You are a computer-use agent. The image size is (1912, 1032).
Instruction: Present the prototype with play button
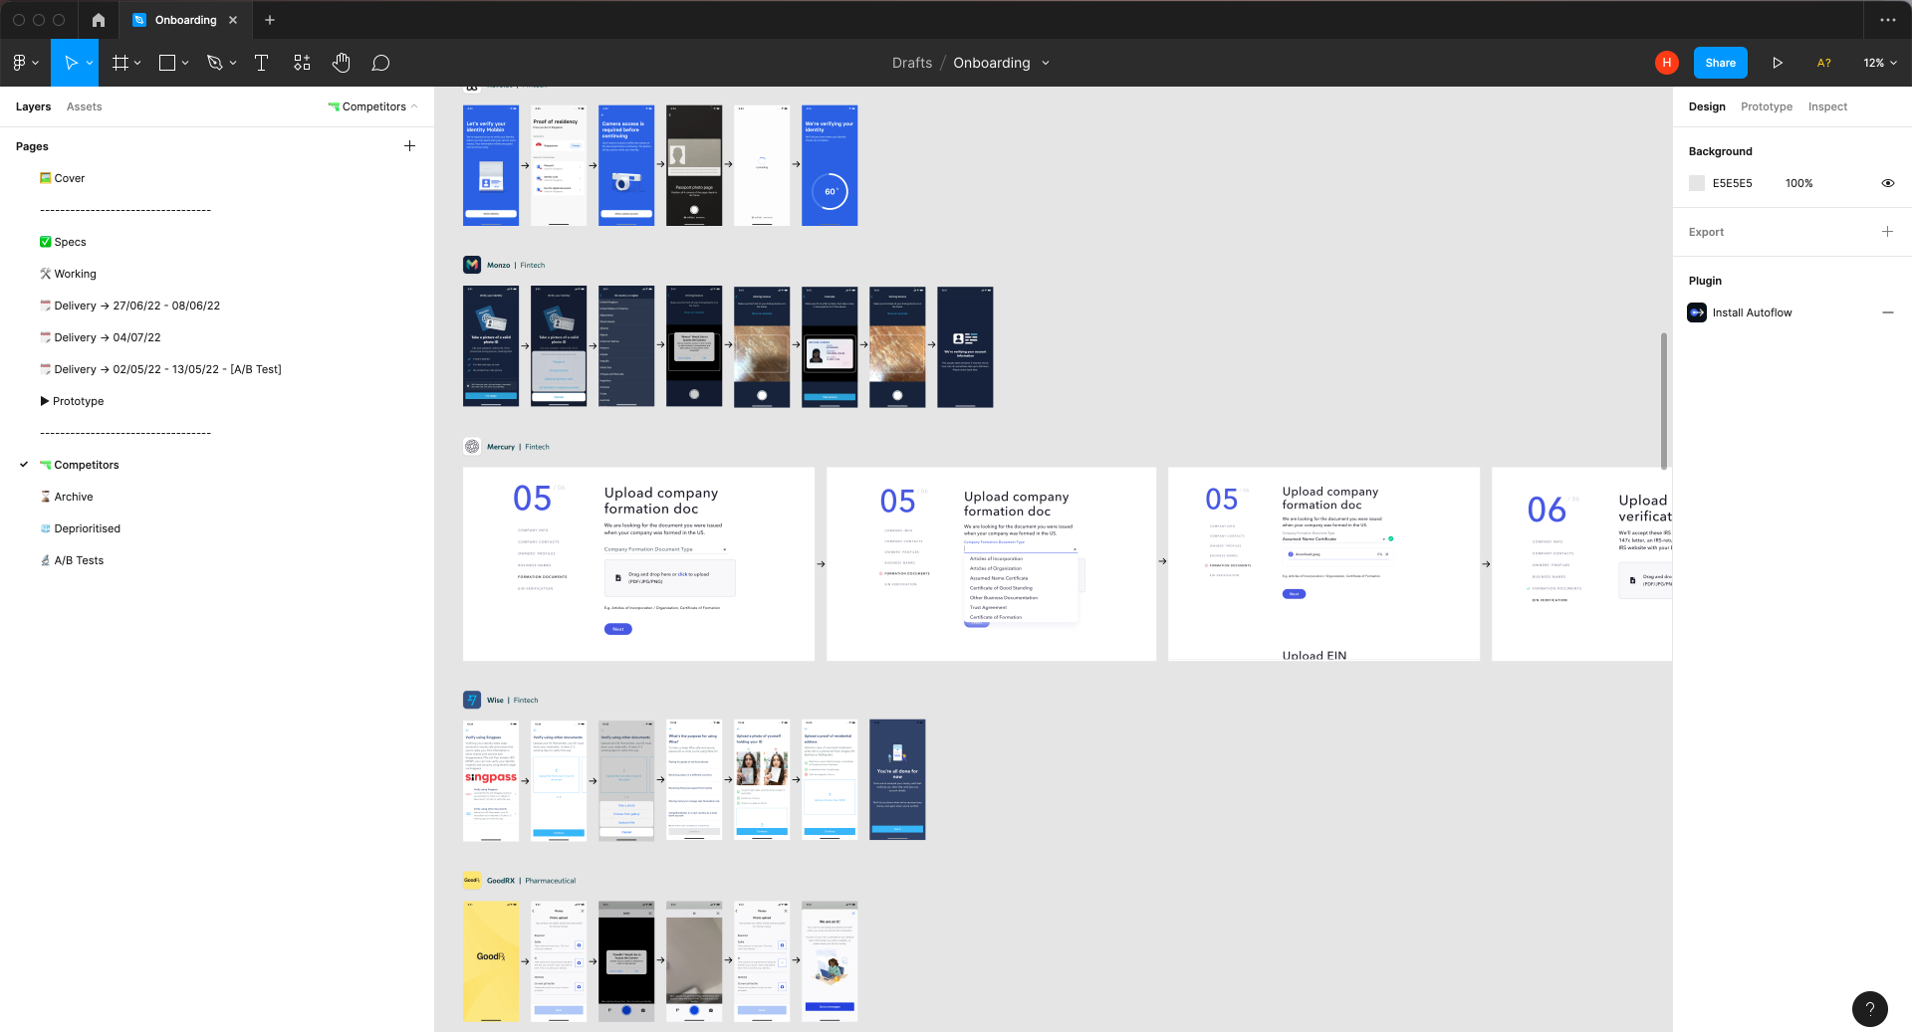click(1778, 63)
